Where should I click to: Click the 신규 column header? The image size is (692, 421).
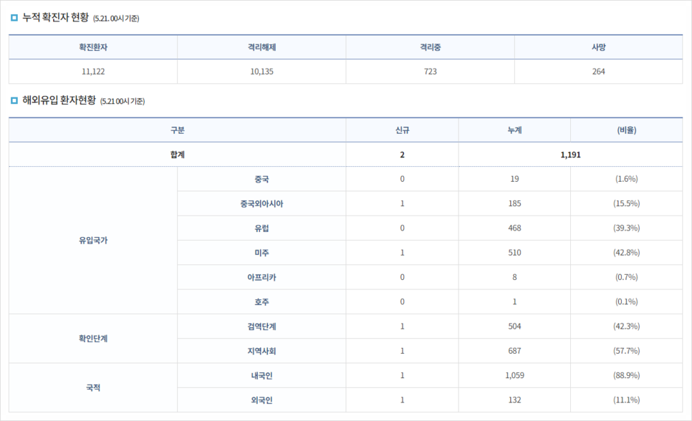click(402, 130)
